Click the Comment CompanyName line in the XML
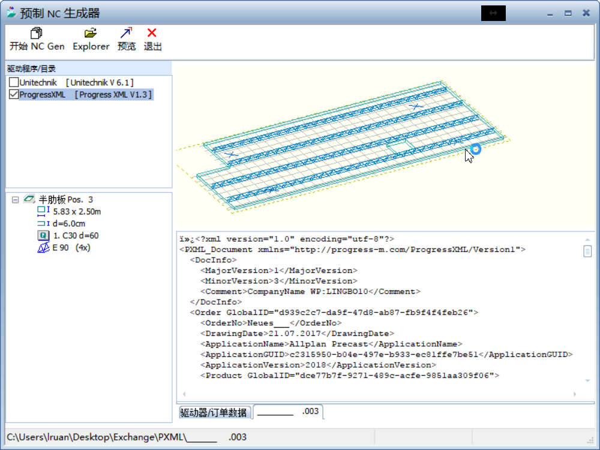600x450 pixels. 310,292
